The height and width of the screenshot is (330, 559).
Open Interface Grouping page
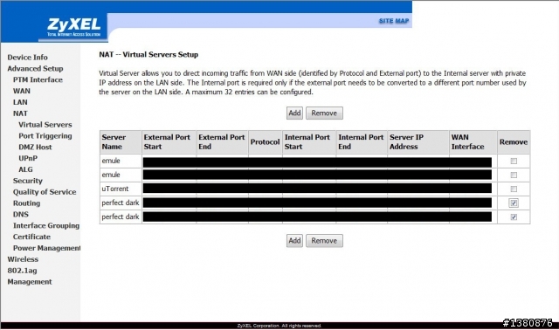point(46,225)
